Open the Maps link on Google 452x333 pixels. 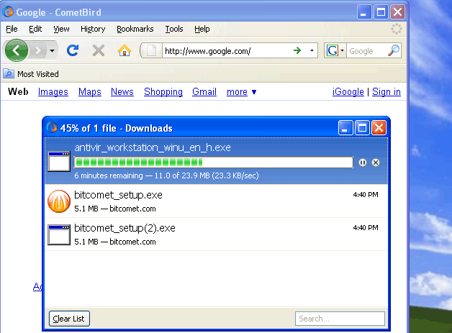90,91
